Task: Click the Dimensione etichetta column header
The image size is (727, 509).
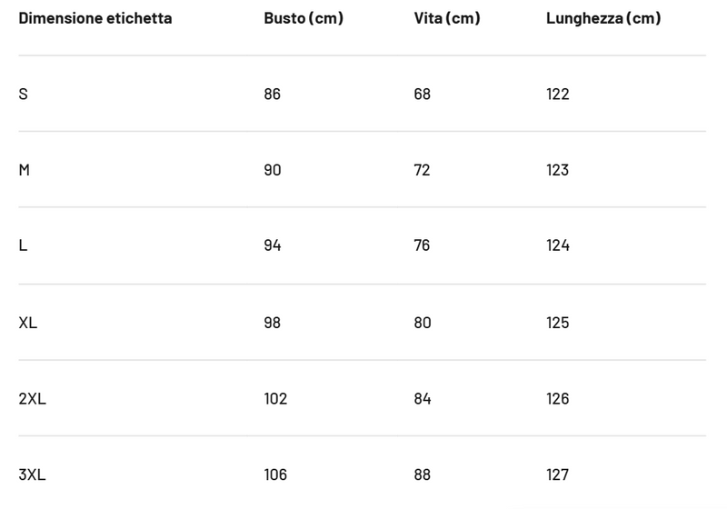Action: 95,18
